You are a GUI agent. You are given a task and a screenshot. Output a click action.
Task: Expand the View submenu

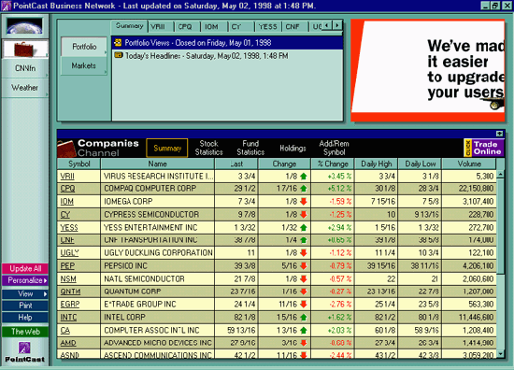click(x=25, y=293)
